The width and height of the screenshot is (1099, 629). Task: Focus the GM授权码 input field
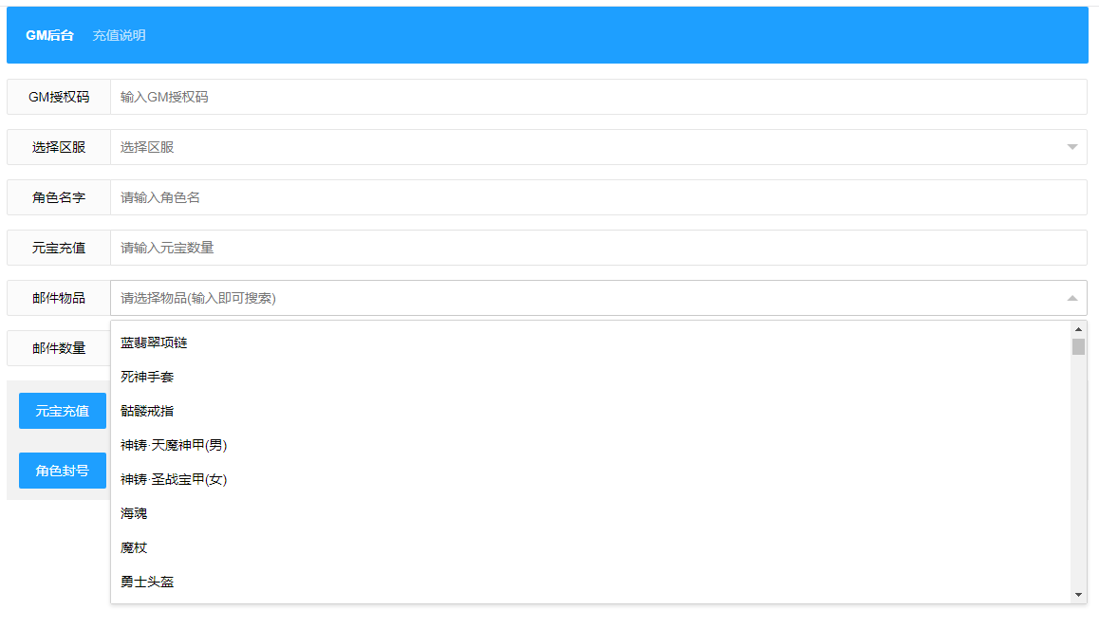pyautogui.click(x=598, y=97)
